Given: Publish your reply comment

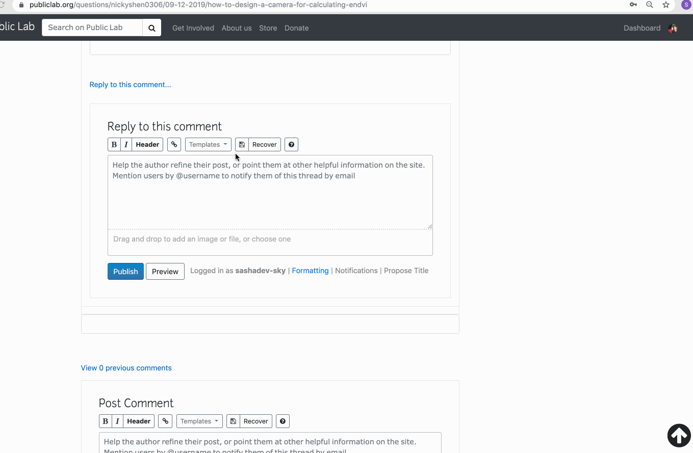Looking at the screenshot, I should pyautogui.click(x=125, y=271).
